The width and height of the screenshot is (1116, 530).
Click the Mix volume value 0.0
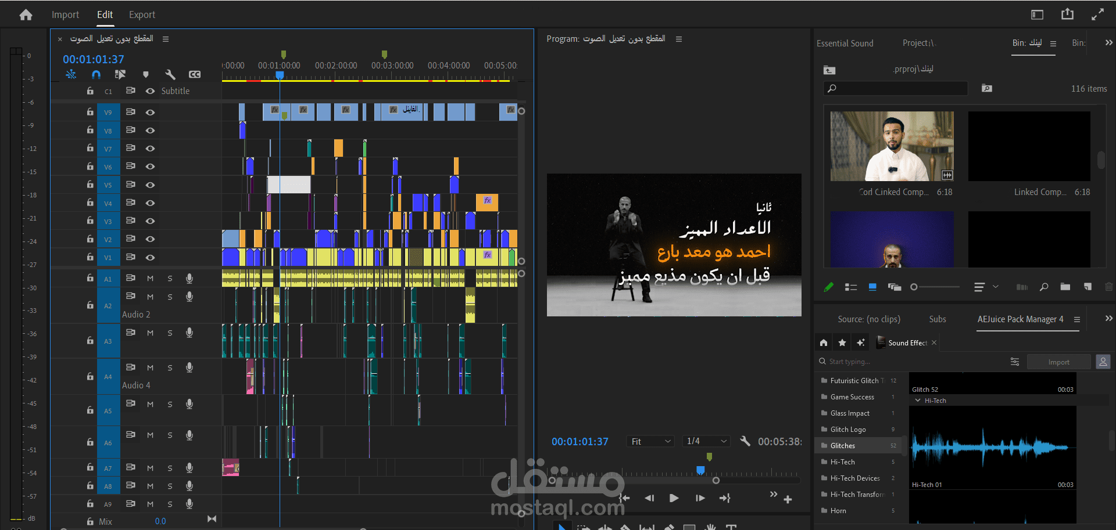click(160, 521)
